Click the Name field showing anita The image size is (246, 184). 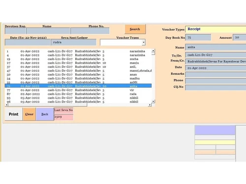tap(215, 47)
